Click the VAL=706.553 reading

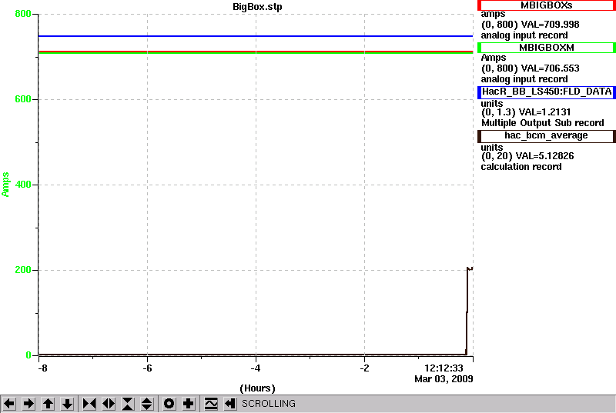tap(550, 68)
